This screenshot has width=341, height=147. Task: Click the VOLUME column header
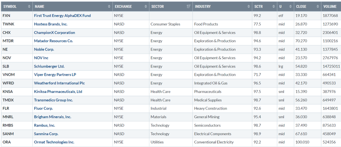(x=330, y=6)
